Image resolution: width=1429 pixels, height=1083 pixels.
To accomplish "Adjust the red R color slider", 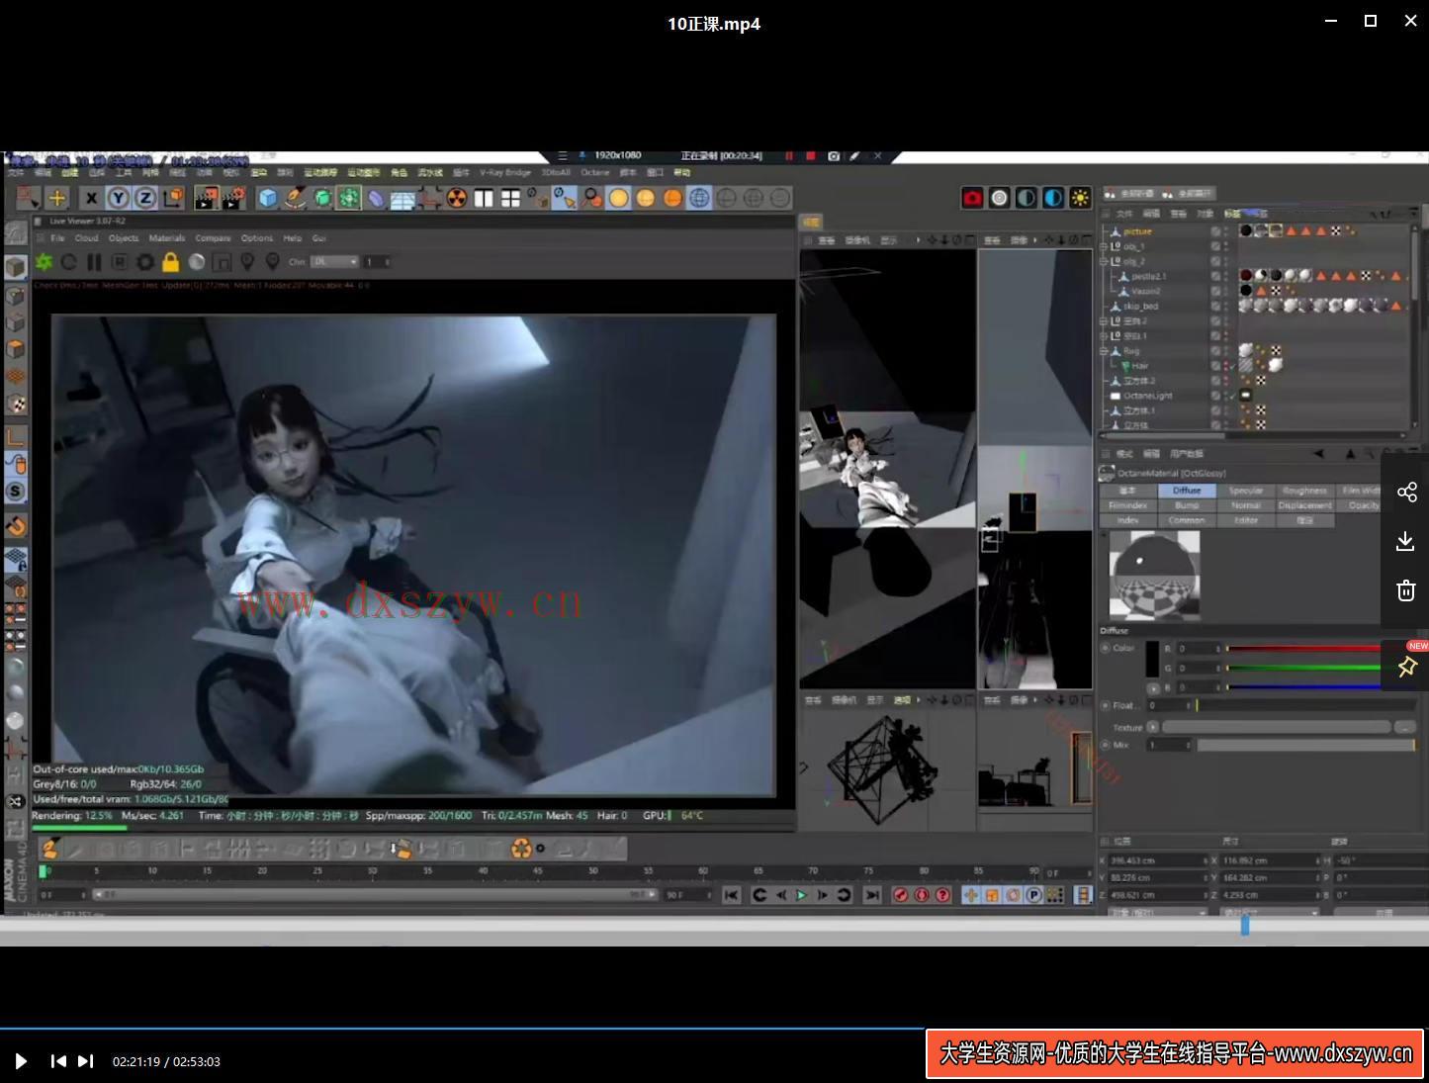I will (1303, 649).
